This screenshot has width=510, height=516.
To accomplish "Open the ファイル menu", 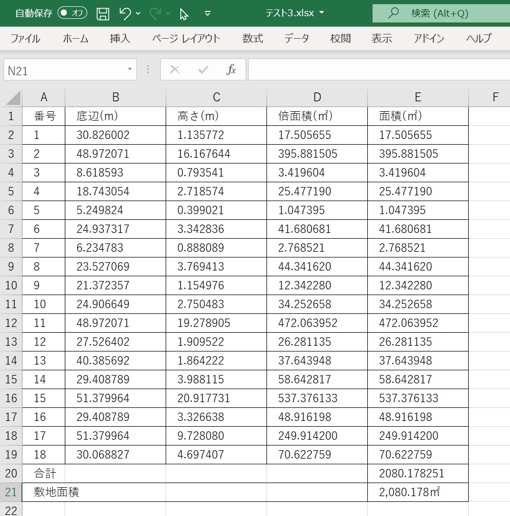I will (25, 39).
